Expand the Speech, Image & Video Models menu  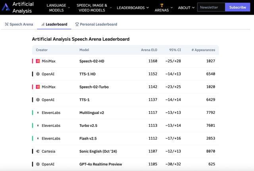coord(94,8)
